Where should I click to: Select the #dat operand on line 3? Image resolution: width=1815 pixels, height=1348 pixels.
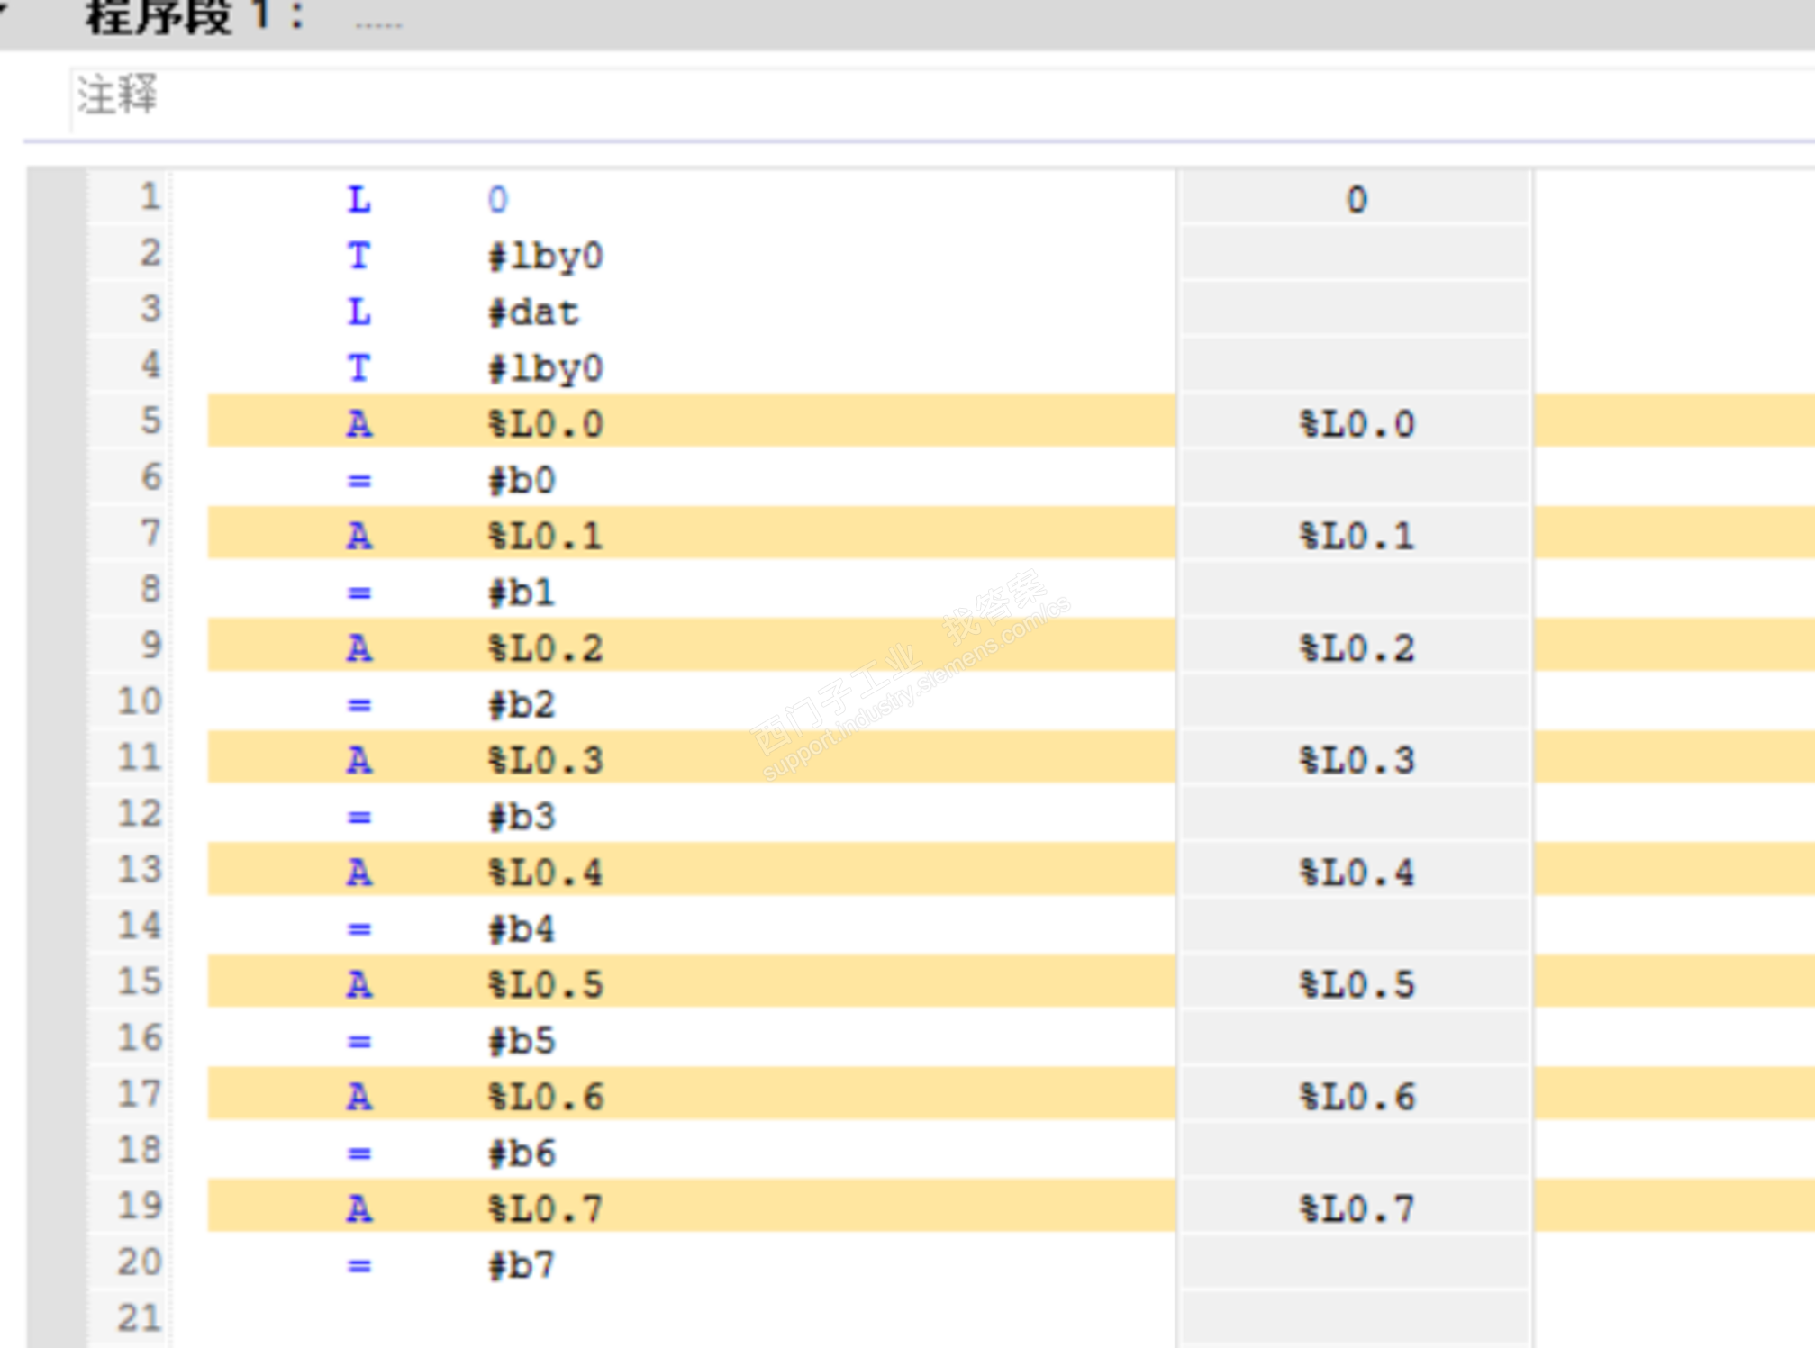click(x=533, y=312)
